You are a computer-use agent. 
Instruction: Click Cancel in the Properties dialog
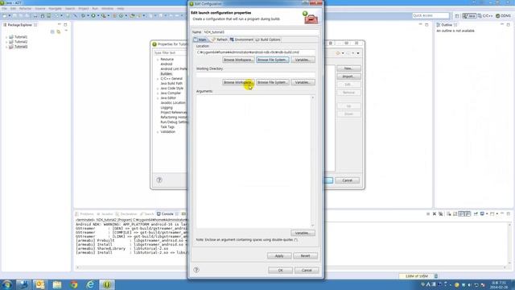pos(347,180)
